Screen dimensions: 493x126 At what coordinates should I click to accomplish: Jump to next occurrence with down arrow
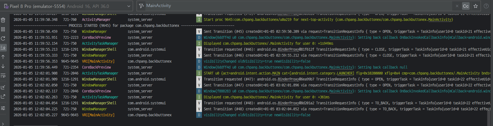(3, 66)
